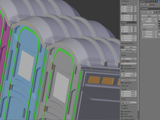Screen dimensions: 160x120
Task: Click the orange object icon in Item panel
Action: tap(122, 102)
